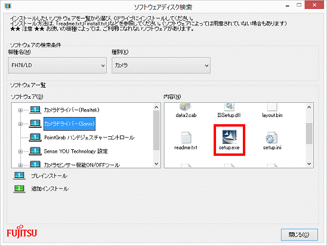Screen dimensions: 327x246
Task: Click up arrow of 内容 pane scrollbar
Action: [309, 107]
